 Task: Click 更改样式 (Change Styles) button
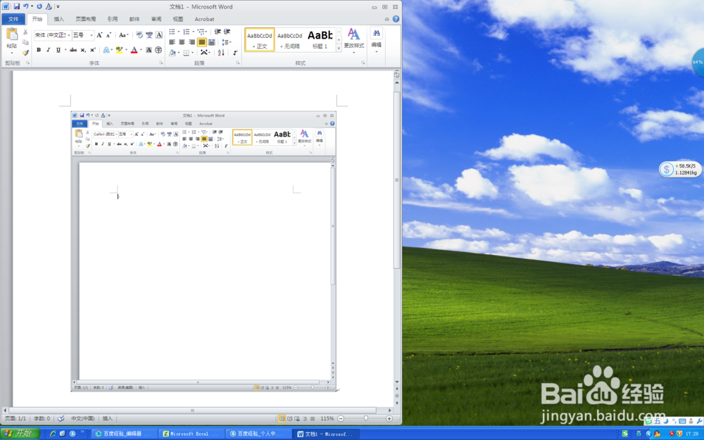354,40
